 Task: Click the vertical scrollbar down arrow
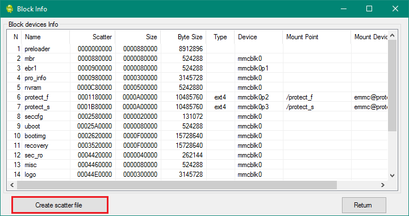(x=393, y=176)
